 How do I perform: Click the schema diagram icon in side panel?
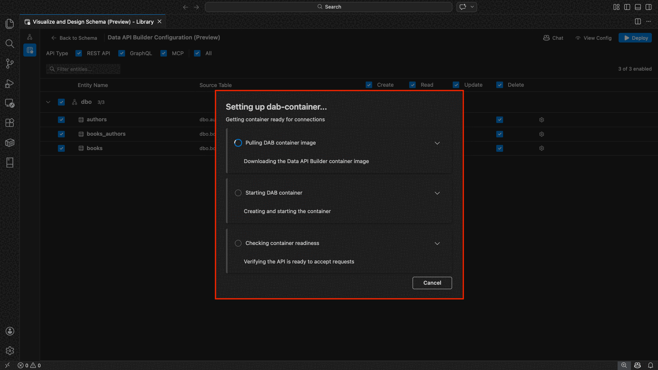[30, 37]
